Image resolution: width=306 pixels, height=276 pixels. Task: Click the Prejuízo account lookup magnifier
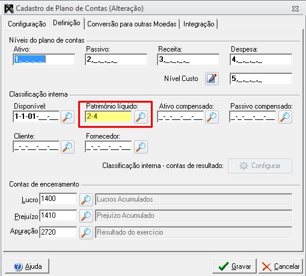(86, 216)
